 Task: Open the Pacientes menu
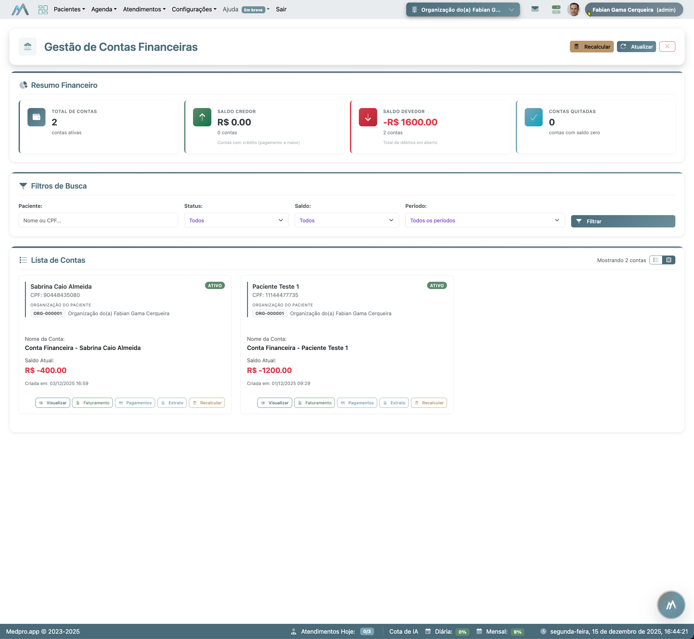pyautogui.click(x=69, y=9)
